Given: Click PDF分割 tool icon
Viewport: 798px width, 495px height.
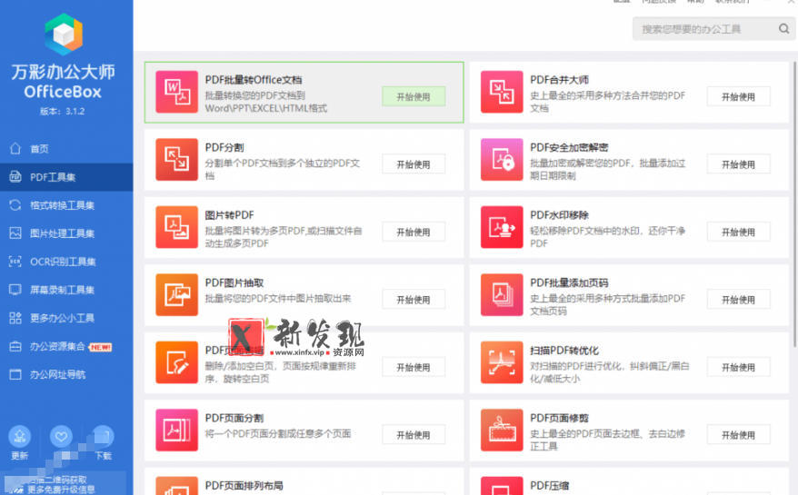Looking at the screenshot, I should [x=176, y=159].
